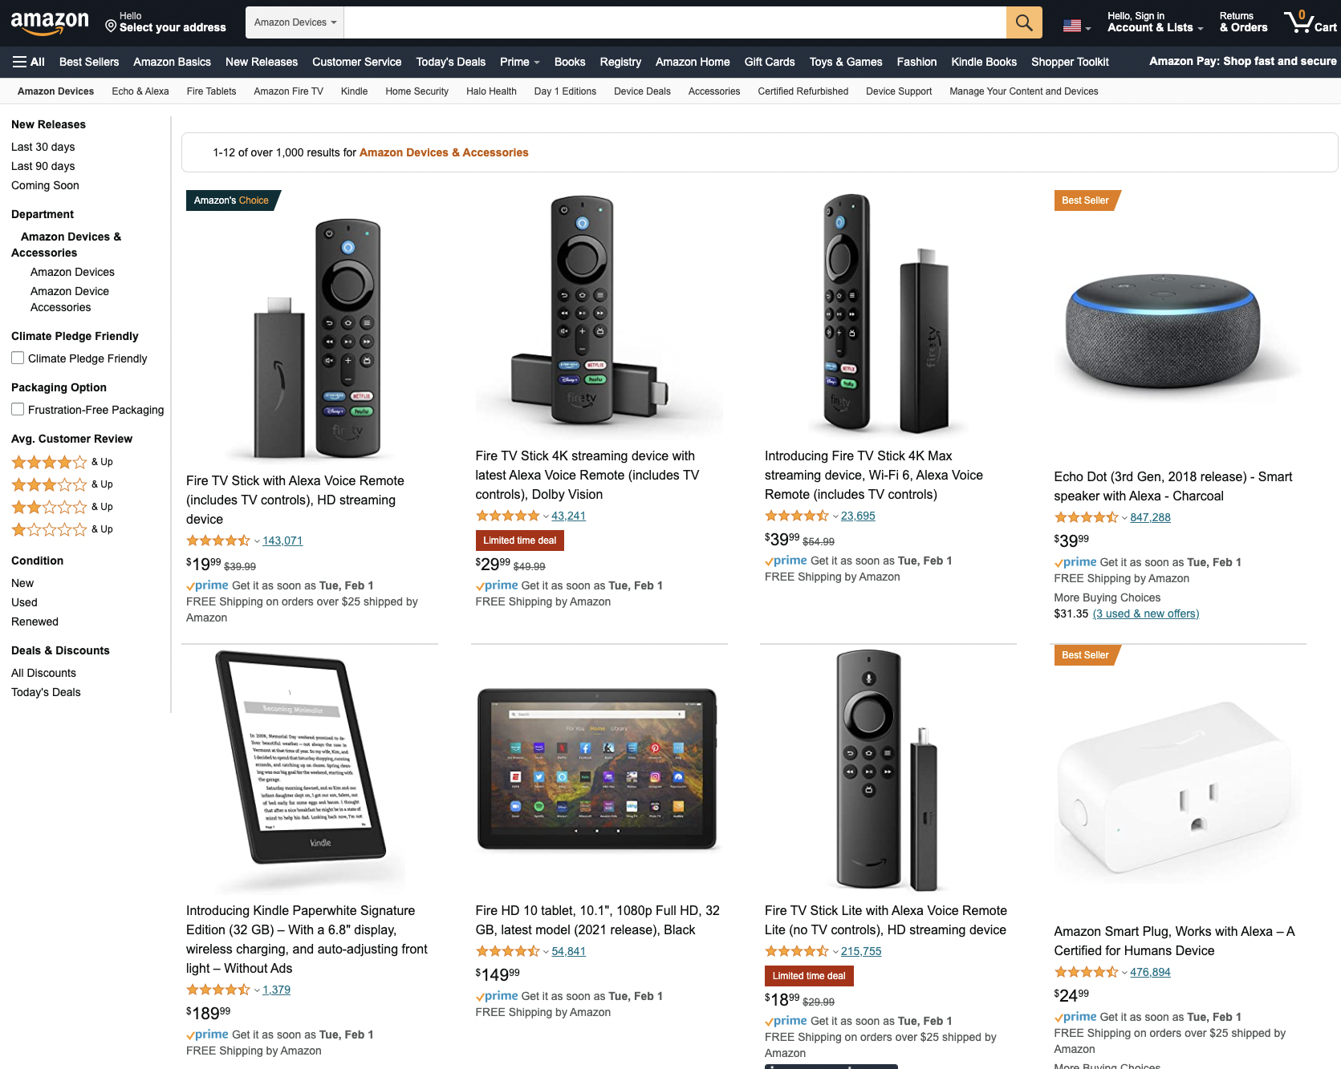Open the 3 used & new offers link

pyautogui.click(x=1146, y=613)
